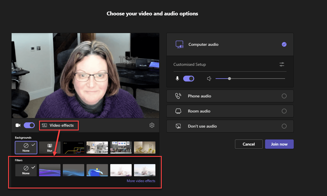Select the Phone audio radio button

tap(284, 96)
